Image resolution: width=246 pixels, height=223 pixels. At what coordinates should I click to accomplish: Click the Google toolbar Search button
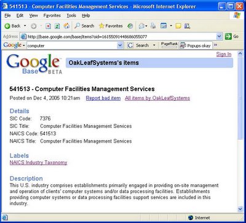pyautogui.click(x=138, y=45)
